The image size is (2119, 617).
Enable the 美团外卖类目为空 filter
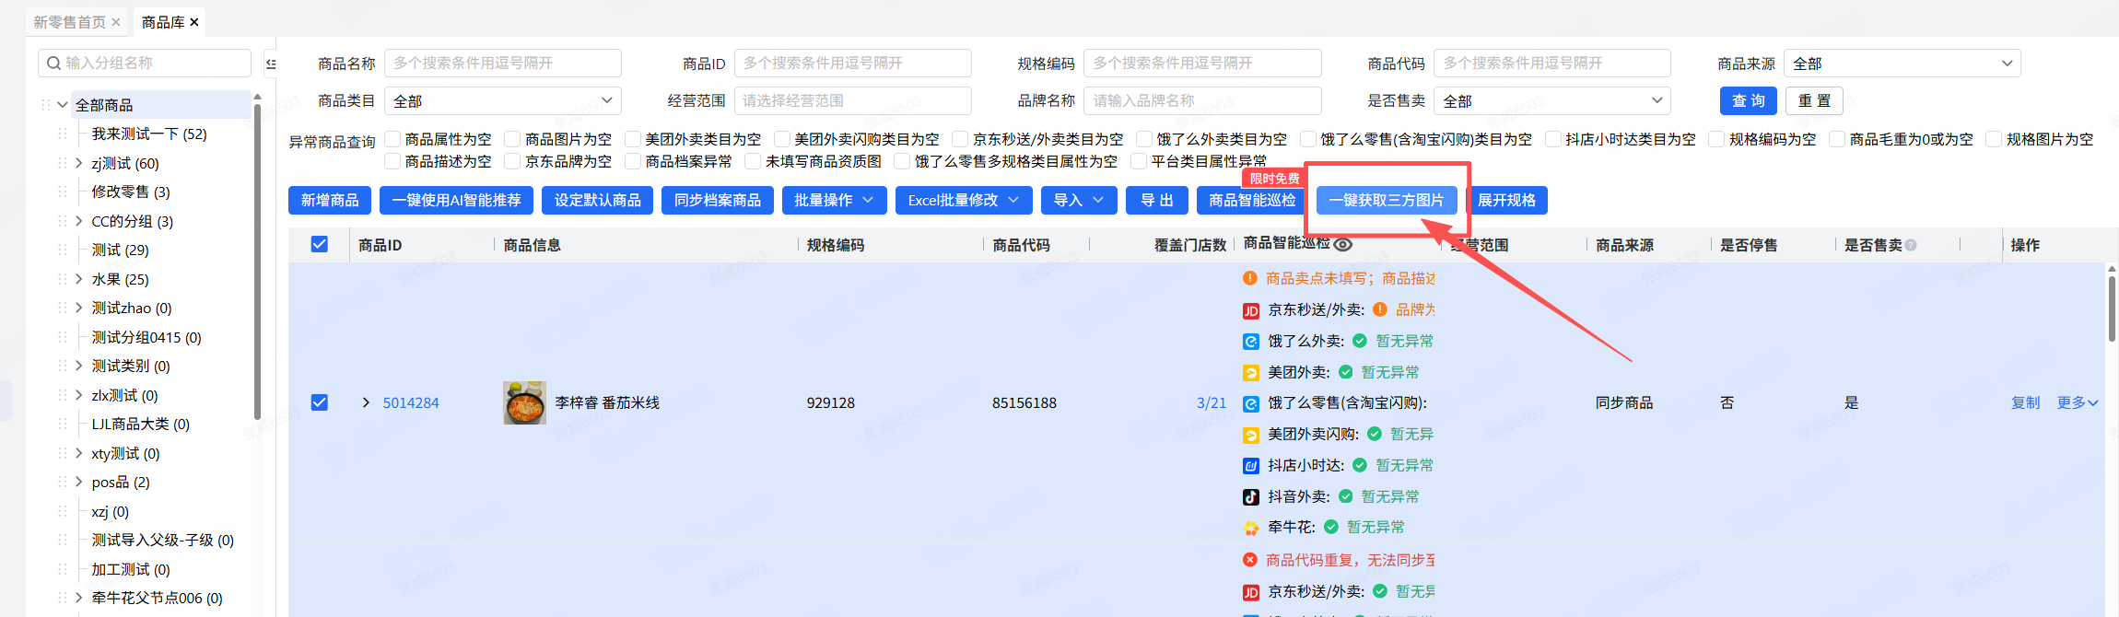(x=633, y=139)
